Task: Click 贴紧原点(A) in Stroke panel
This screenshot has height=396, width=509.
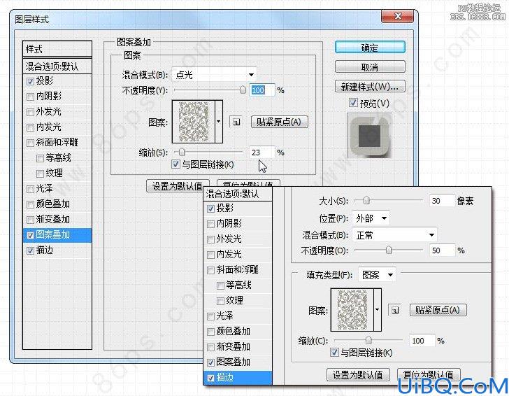Action: 438,310
